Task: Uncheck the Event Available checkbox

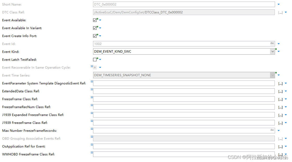Action: click(x=94, y=20)
